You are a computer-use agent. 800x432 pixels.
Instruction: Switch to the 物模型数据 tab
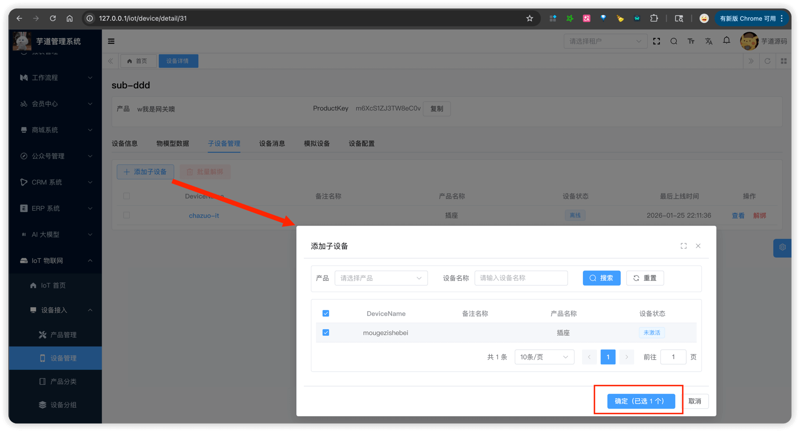pyautogui.click(x=172, y=143)
